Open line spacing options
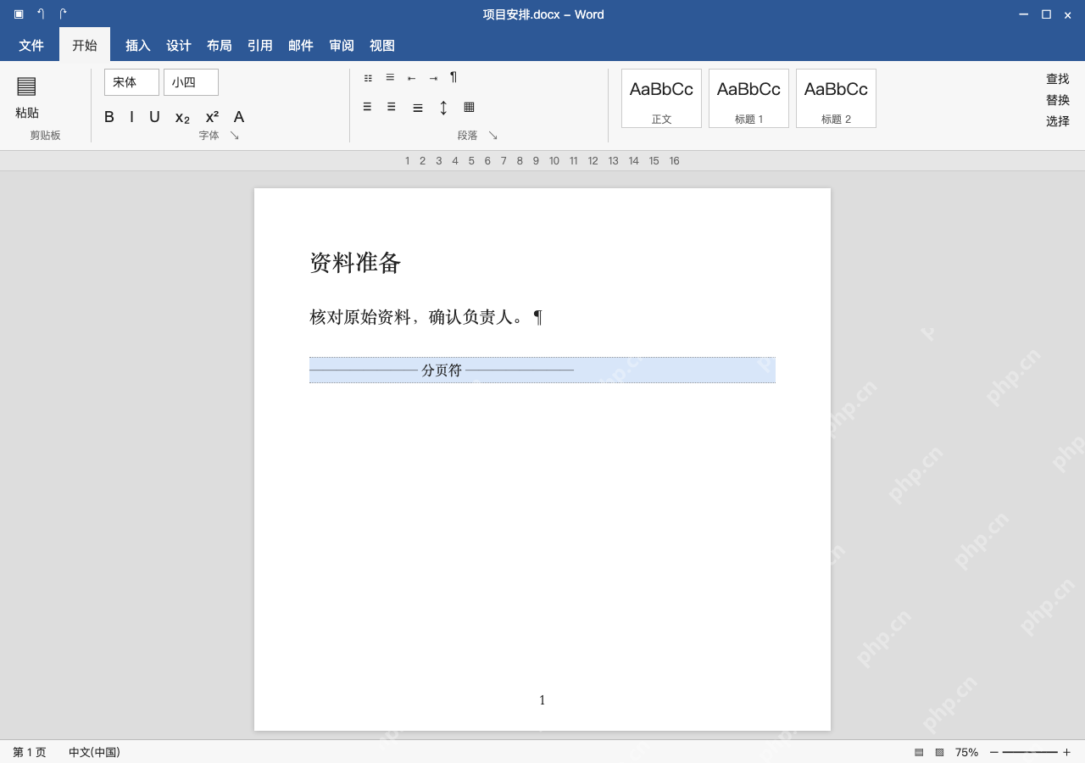Image resolution: width=1085 pixels, height=763 pixels. (443, 108)
